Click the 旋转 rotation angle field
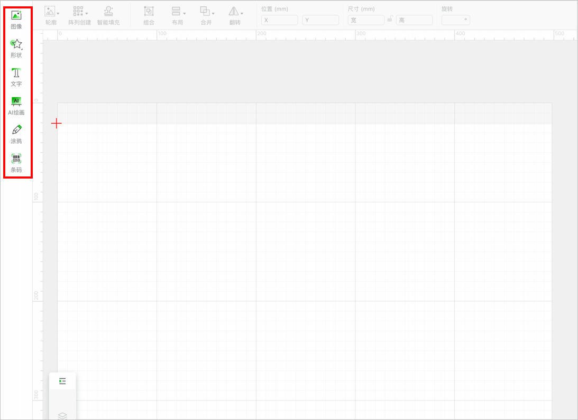The image size is (578, 420). coord(455,20)
